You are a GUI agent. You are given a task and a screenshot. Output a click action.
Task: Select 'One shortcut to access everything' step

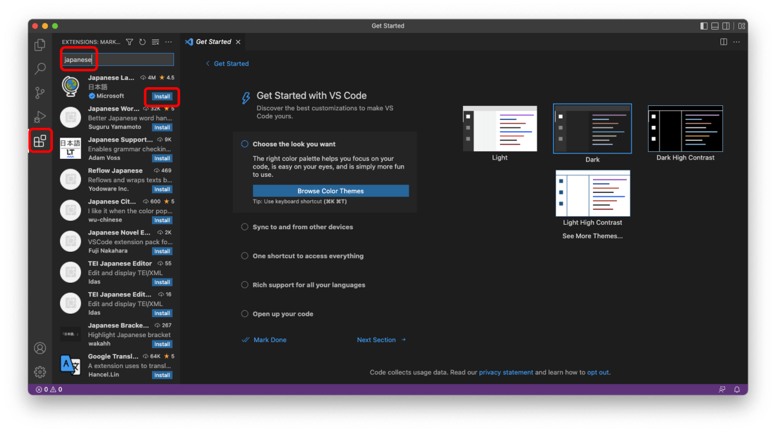coord(303,256)
